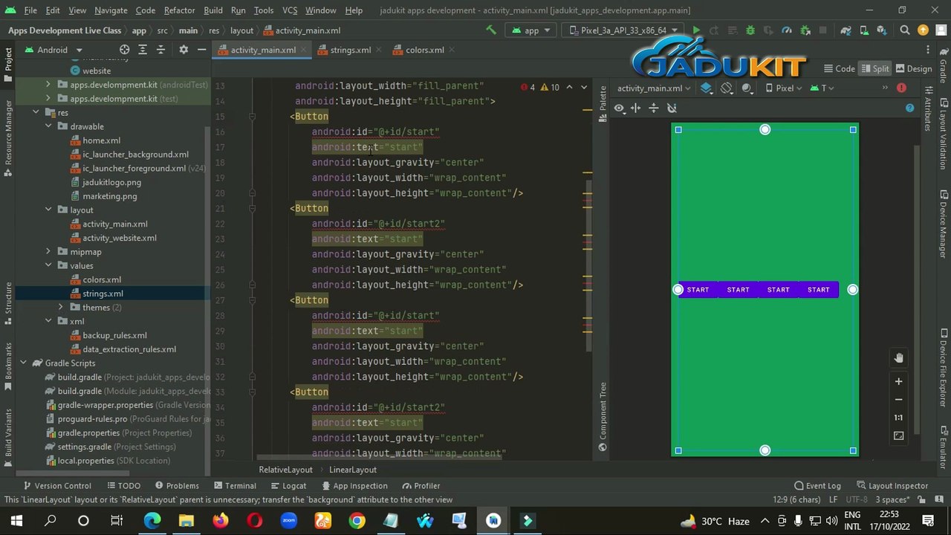The height and width of the screenshot is (535, 951).
Task: Open the Refactor menu
Action: tap(179, 10)
